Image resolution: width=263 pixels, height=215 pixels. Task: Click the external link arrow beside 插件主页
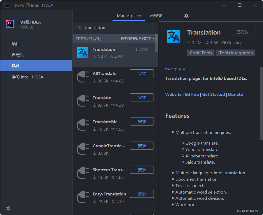pyautogui.click(x=184, y=70)
